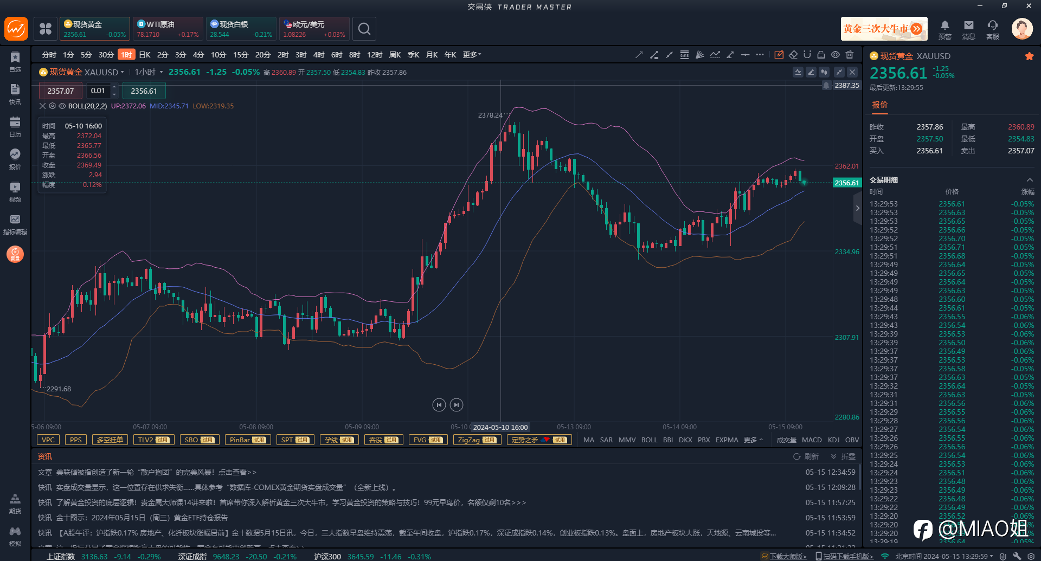Enable the KDJ sub-indicator
This screenshot has width=1041, height=561.
(x=833, y=440)
